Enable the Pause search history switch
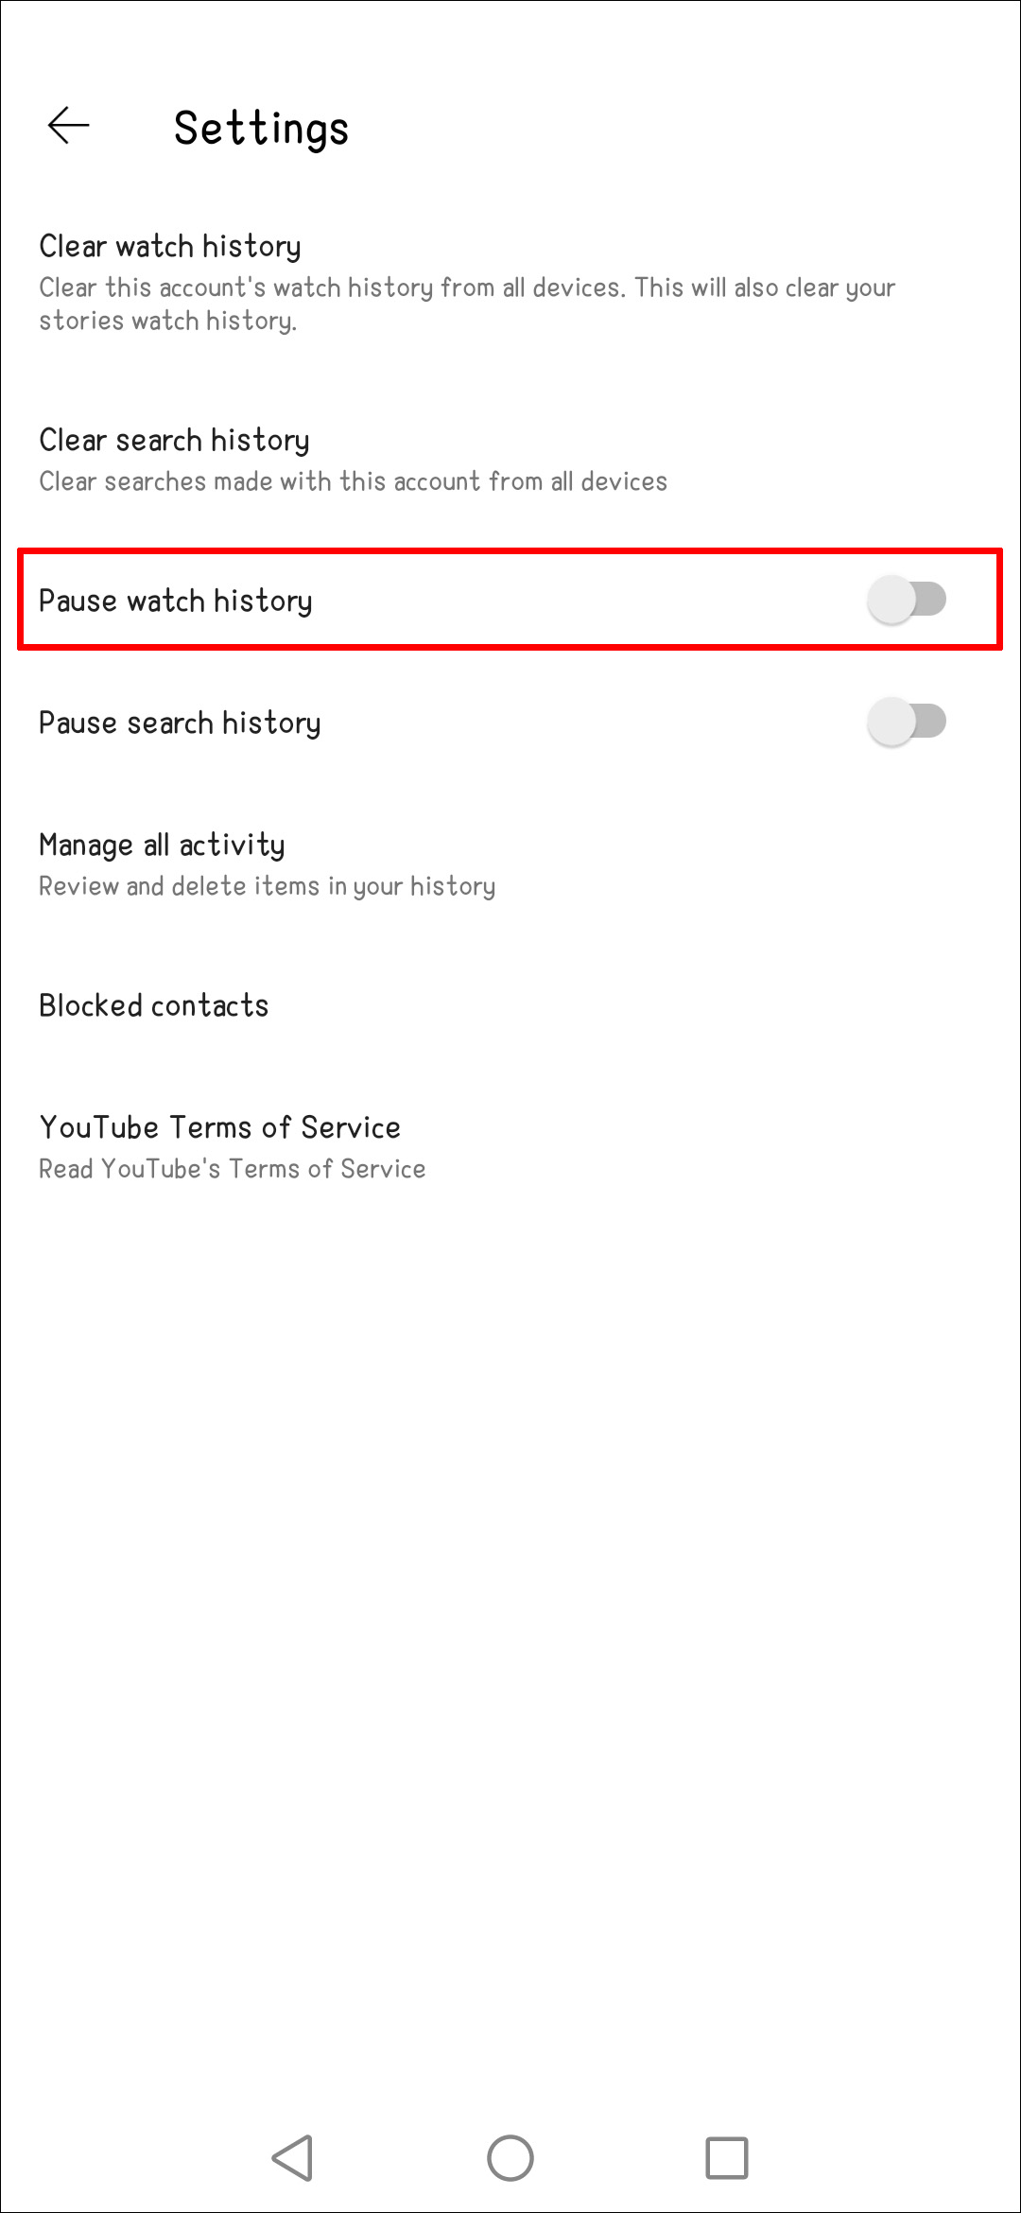This screenshot has height=2213, width=1021. (907, 723)
